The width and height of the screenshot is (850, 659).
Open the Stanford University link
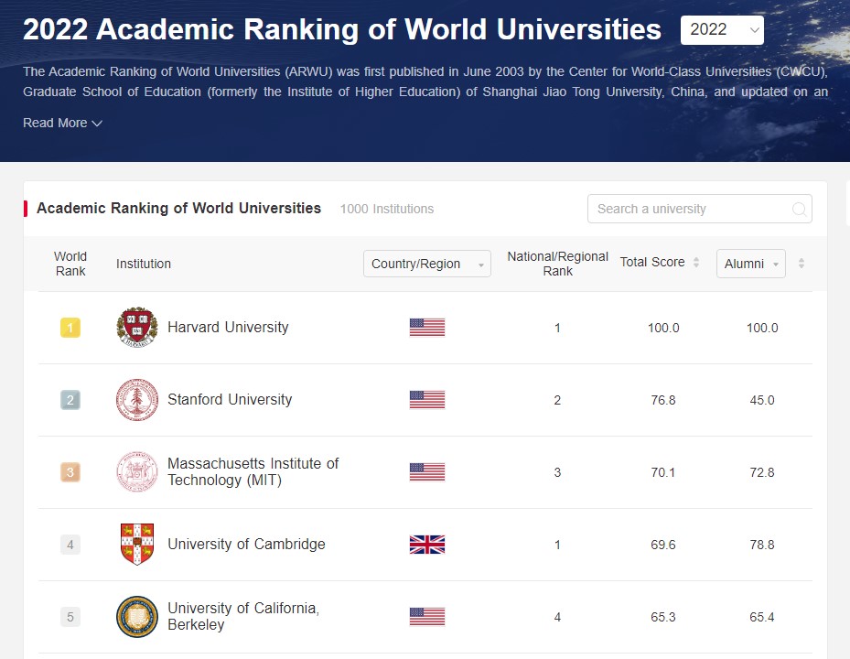tap(230, 400)
